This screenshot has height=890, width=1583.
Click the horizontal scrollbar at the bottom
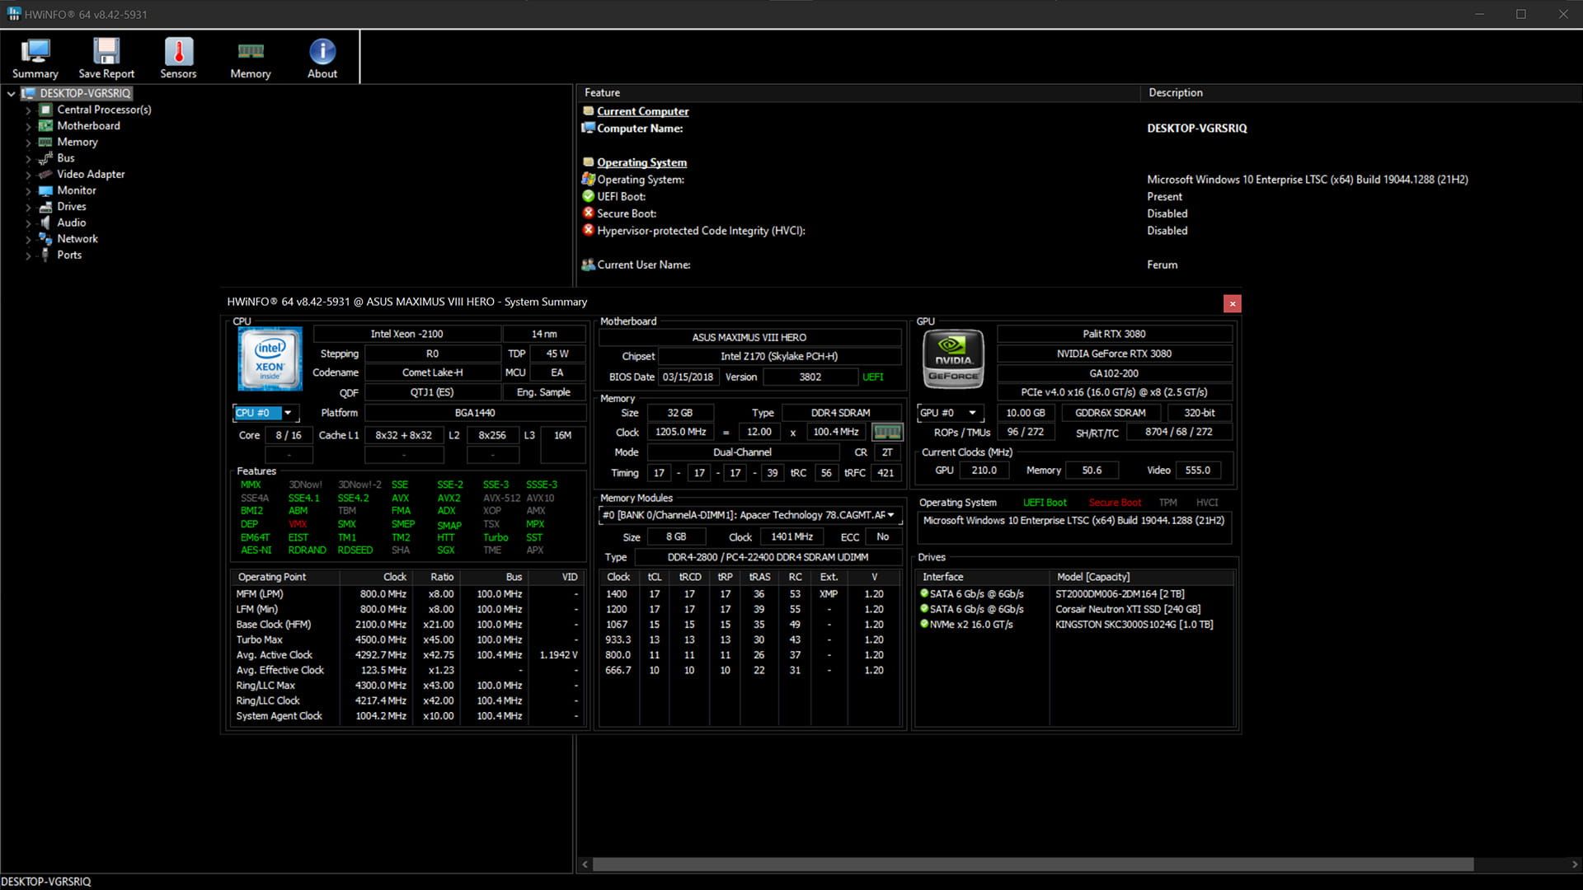1031,864
